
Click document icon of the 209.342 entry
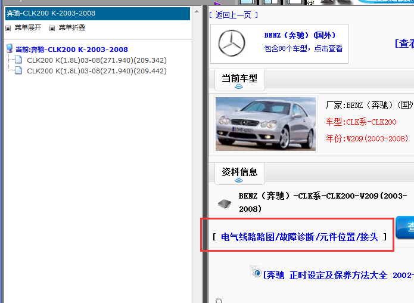(18, 60)
